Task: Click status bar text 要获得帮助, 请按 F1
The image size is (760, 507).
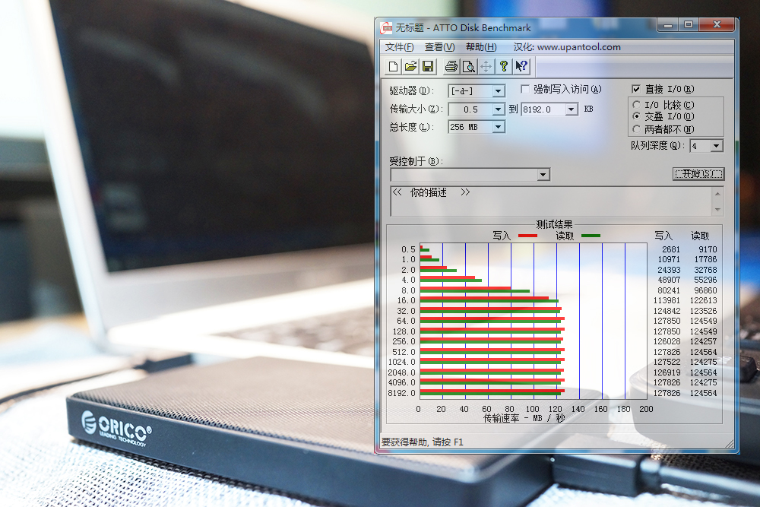Action: pos(422,442)
